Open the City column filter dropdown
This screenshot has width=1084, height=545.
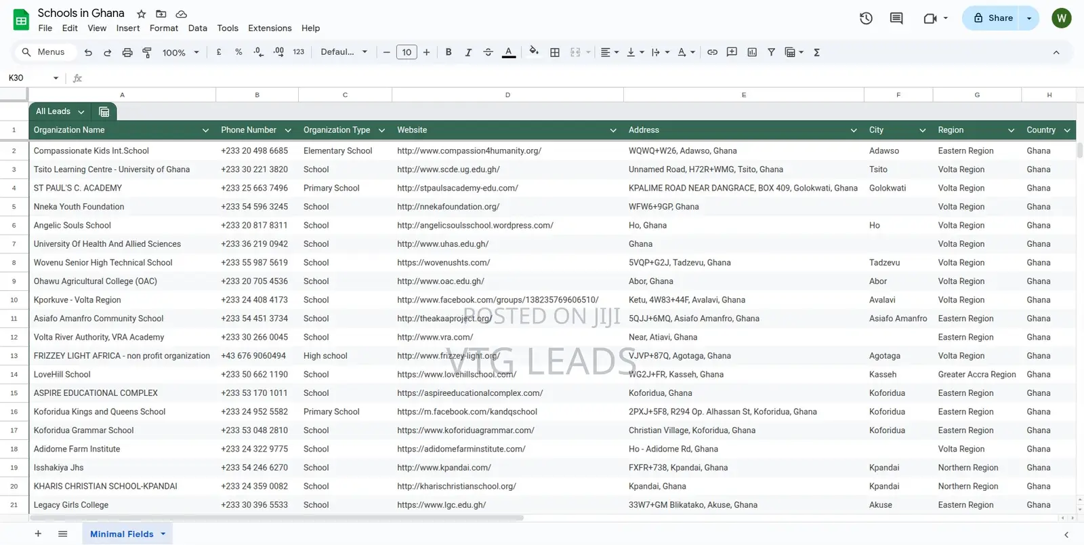(923, 130)
